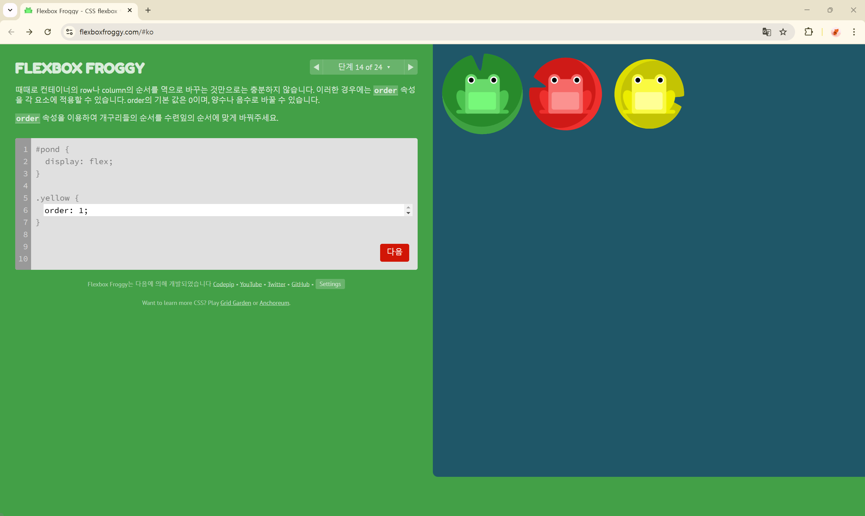Click the code input scroll up arrow
The width and height of the screenshot is (865, 516).
[408, 208]
